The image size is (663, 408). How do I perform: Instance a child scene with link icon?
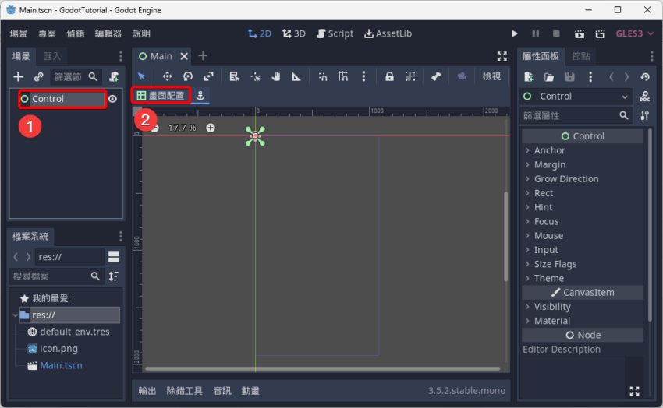tap(38, 77)
